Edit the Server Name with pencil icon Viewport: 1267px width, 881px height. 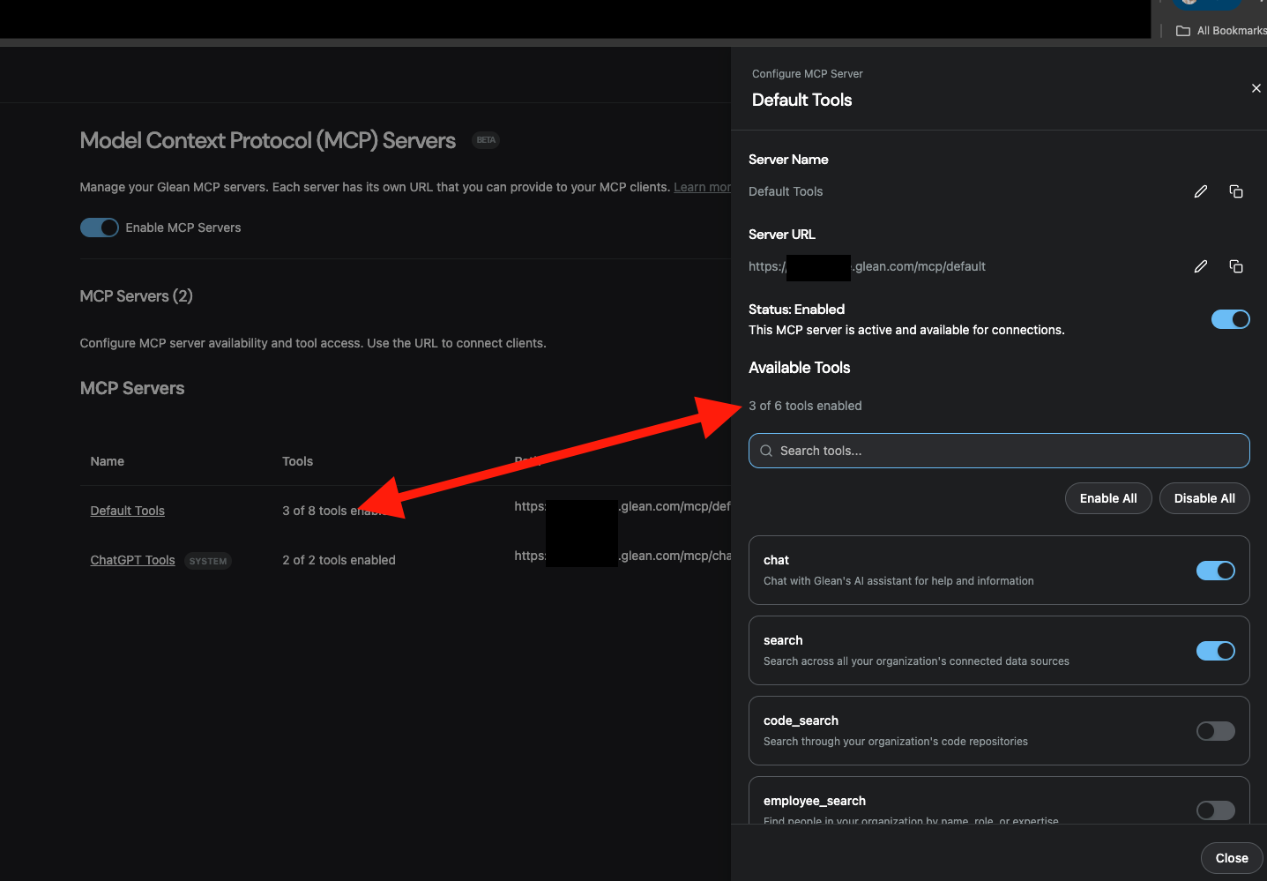tap(1200, 191)
